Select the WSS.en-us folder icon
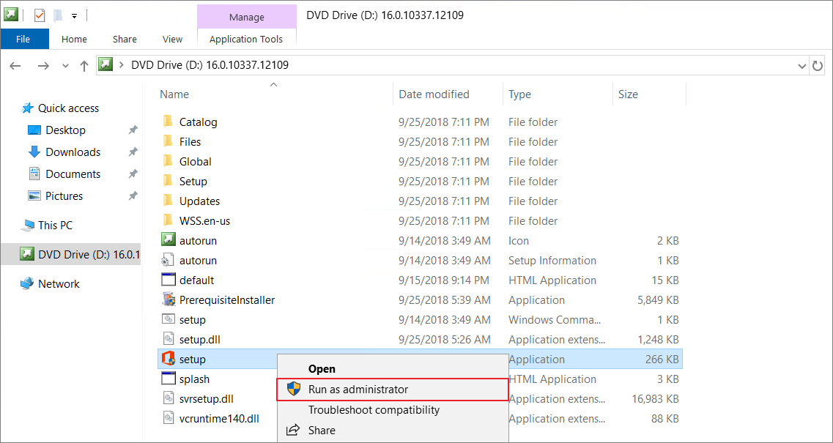This screenshot has width=833, height=443. [x=168, y=220]
